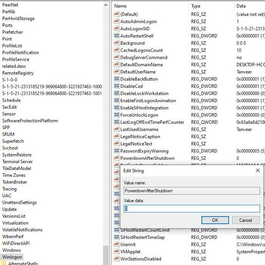
Task: Select the LastLogOffEndTimePerfCounter QWORD icon
Action: tap(117, 122)
